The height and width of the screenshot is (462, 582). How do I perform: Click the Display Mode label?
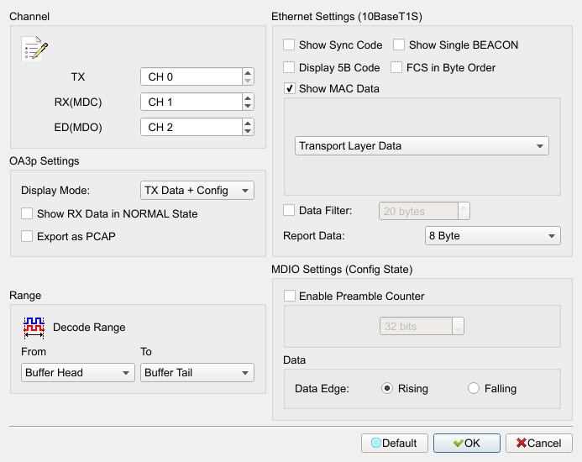point(55,191)
